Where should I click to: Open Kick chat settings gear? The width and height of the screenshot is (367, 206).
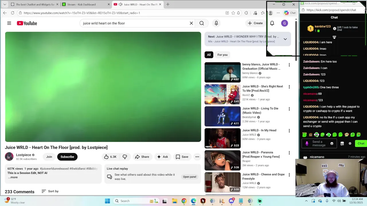point(350,144)
